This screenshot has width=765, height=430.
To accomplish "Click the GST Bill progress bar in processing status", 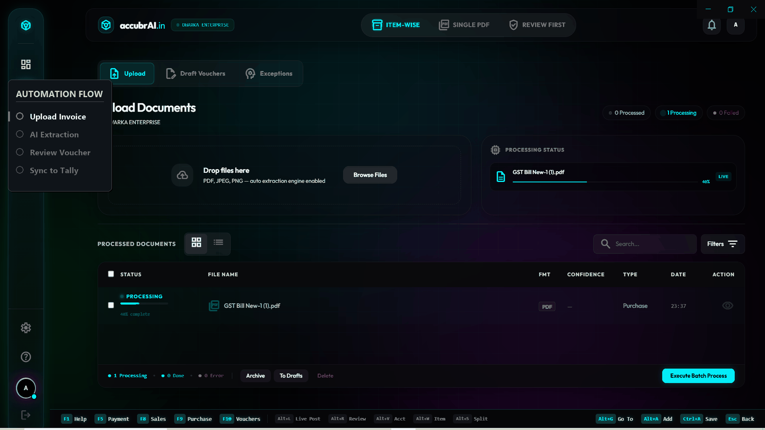I will click(x=605, y=182).
